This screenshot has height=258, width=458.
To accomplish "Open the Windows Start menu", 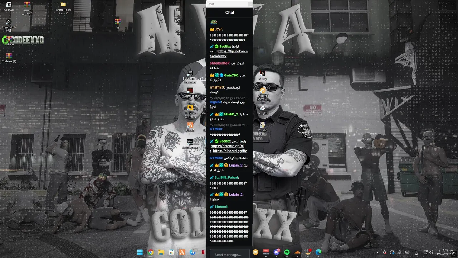I will (140, 252).
